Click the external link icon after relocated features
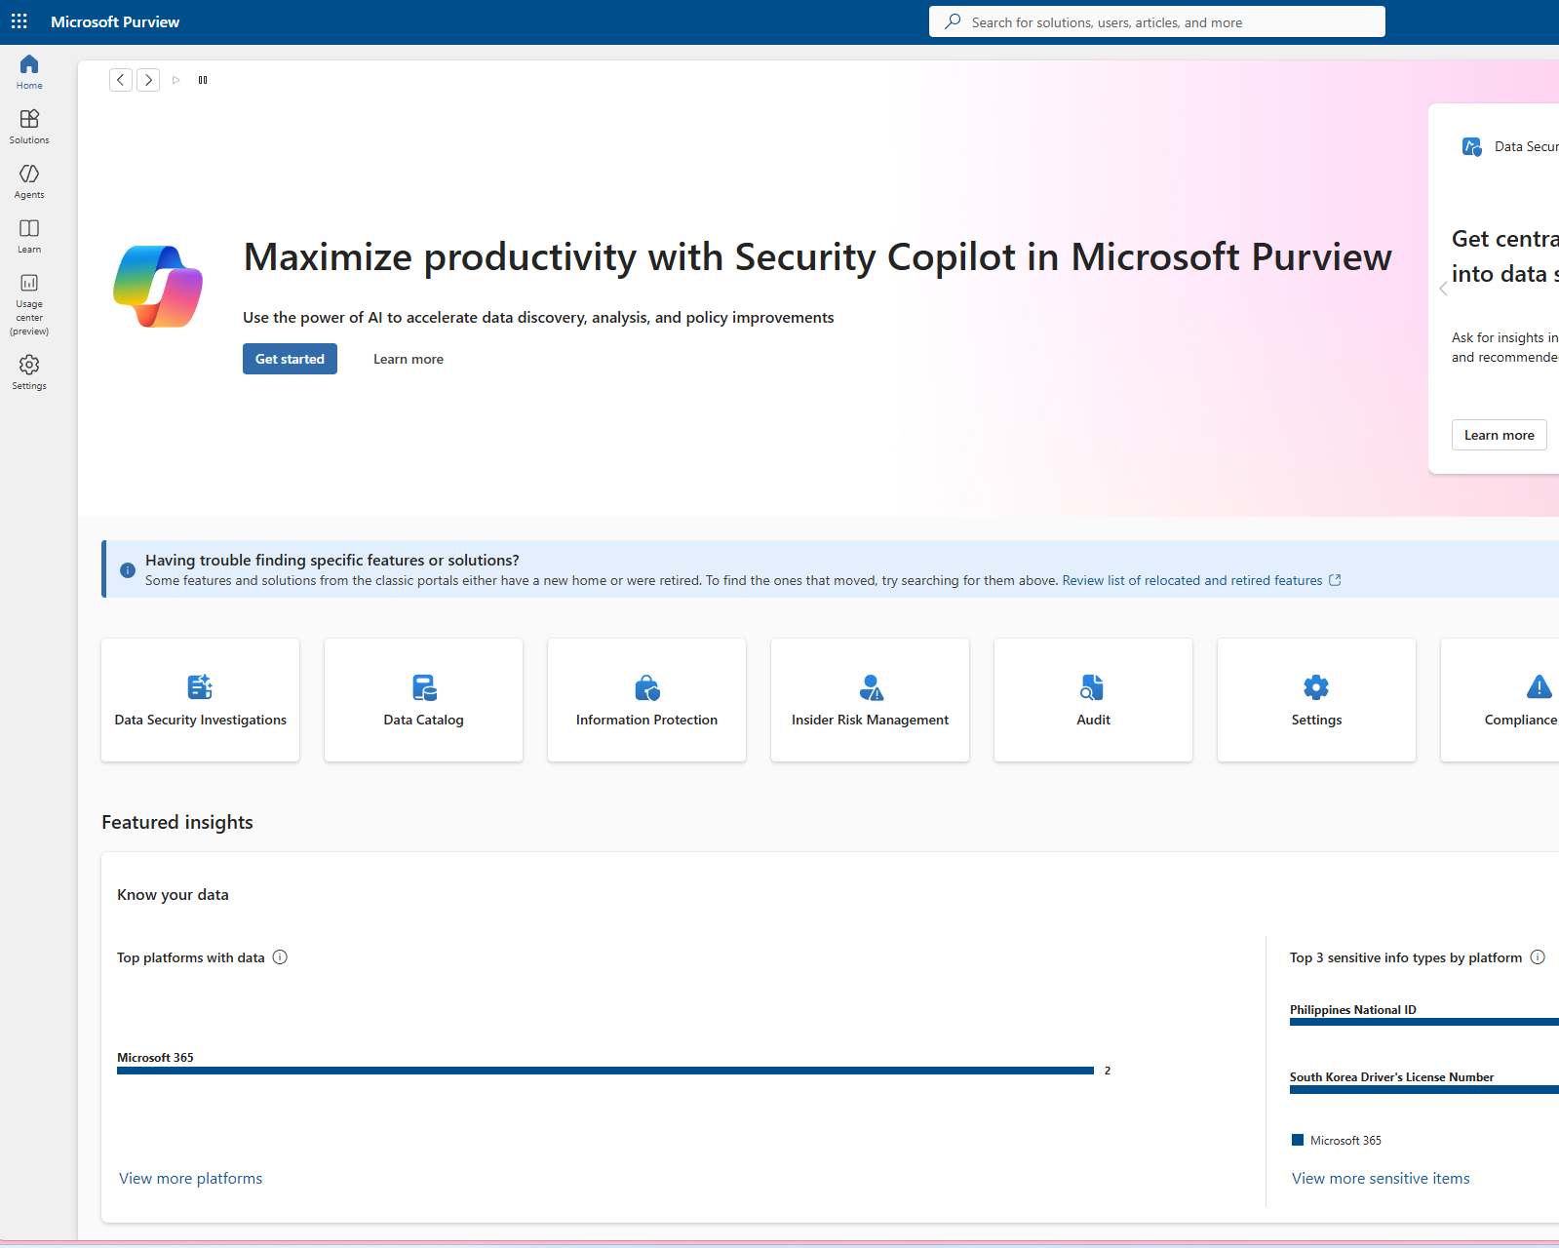The height and width of the screenshot is (1248, 1559). 1336,580
